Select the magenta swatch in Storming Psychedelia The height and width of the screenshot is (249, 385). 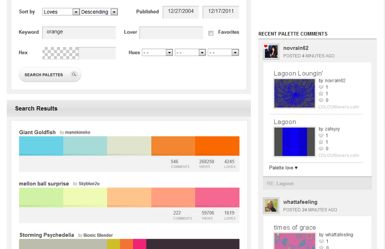point(140,244)
